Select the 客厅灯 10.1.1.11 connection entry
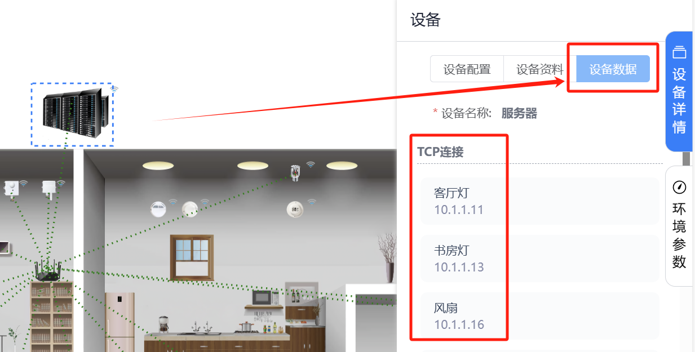The image size is (695, 352). (540, 201)
